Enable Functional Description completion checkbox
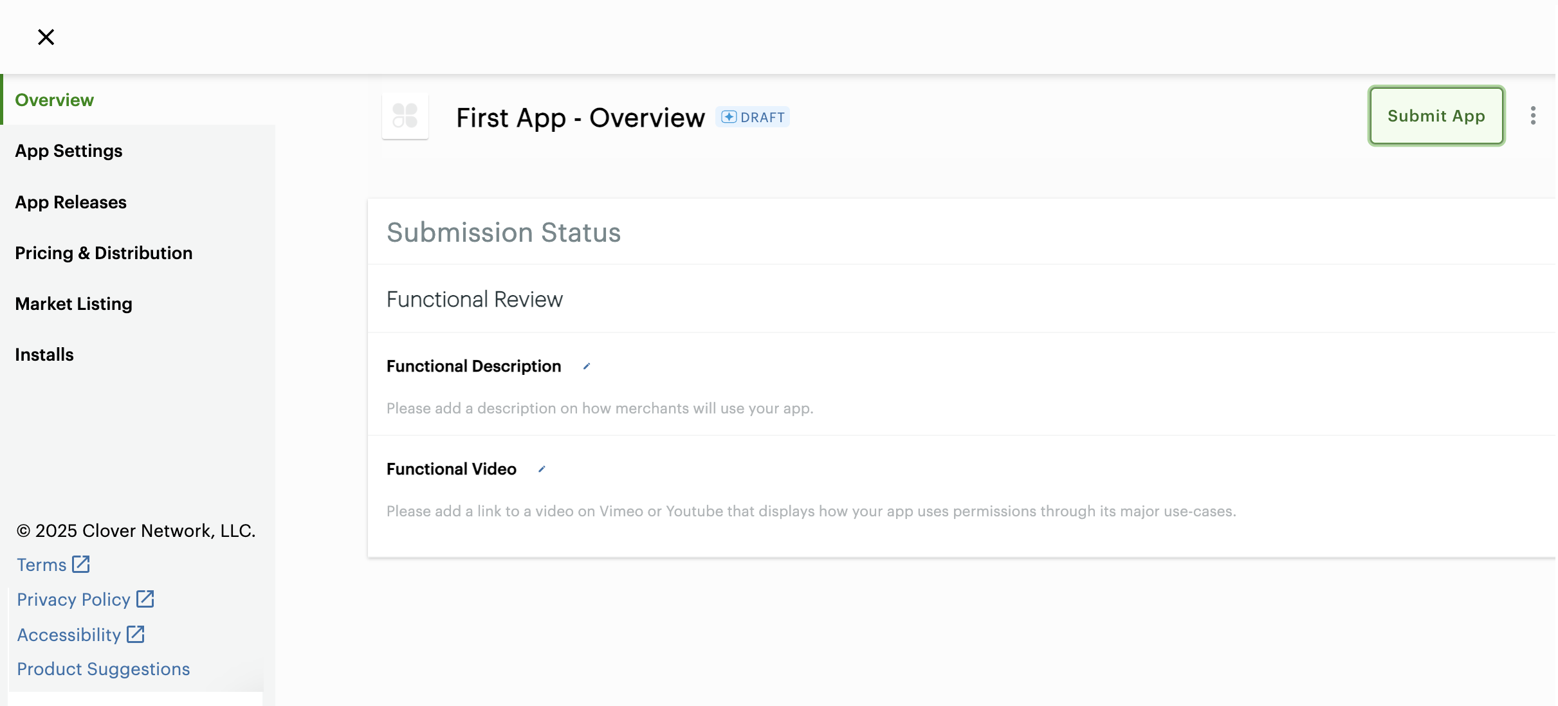1558x706 pixels. point(587,365)
